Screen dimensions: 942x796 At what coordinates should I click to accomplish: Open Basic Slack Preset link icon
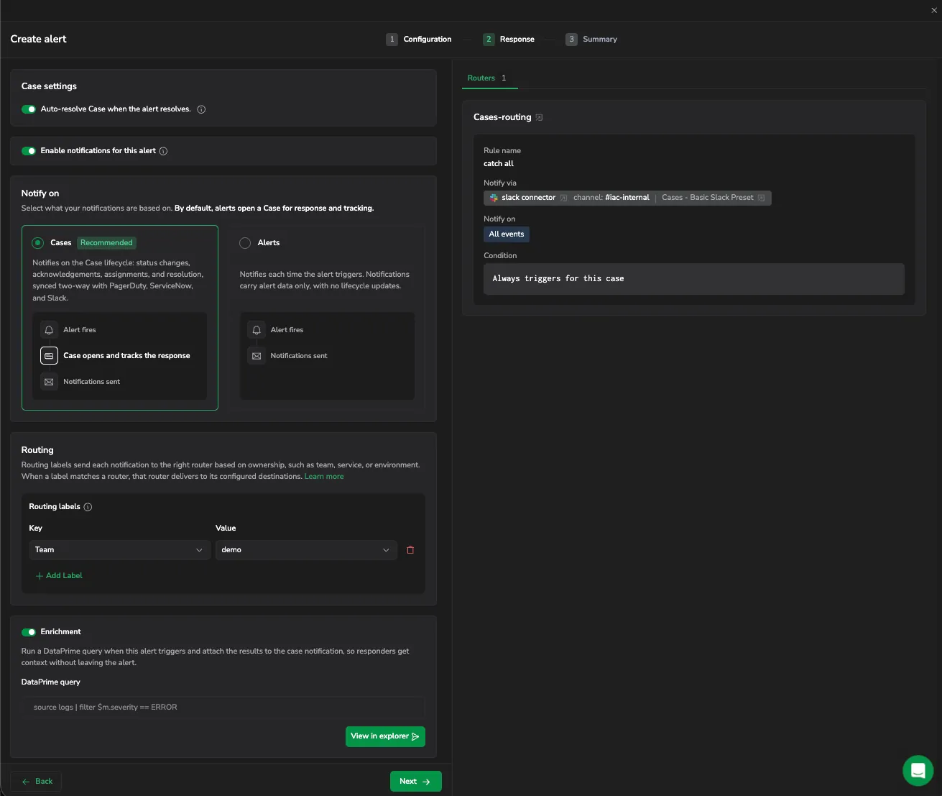[761, 198]
